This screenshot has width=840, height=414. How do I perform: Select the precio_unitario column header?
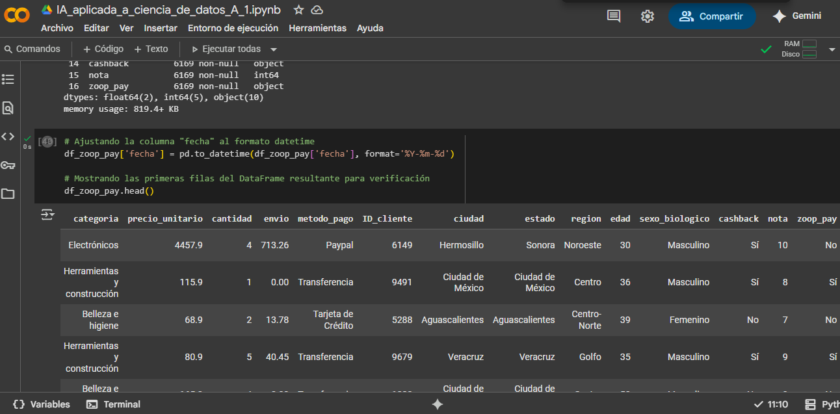pos(165,219)
